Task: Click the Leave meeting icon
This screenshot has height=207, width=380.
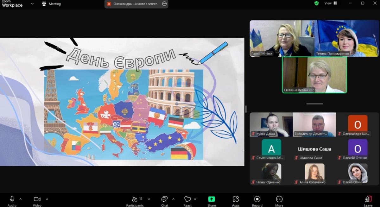Action: [x=368, y=199]
